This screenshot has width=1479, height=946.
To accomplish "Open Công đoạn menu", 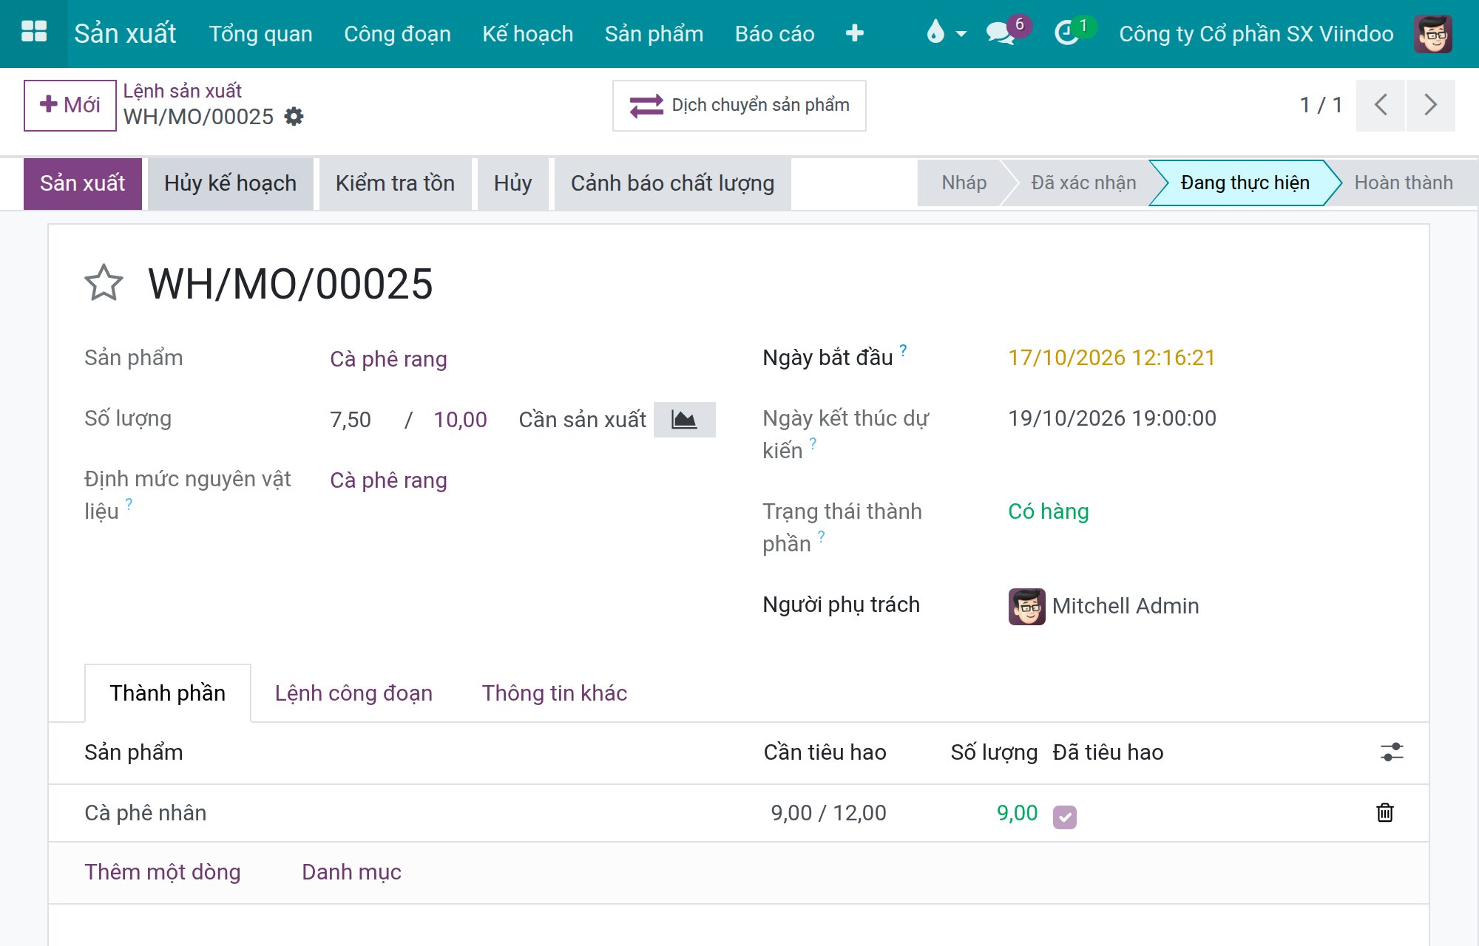I will pyautogui.click(x=397, y=34).
